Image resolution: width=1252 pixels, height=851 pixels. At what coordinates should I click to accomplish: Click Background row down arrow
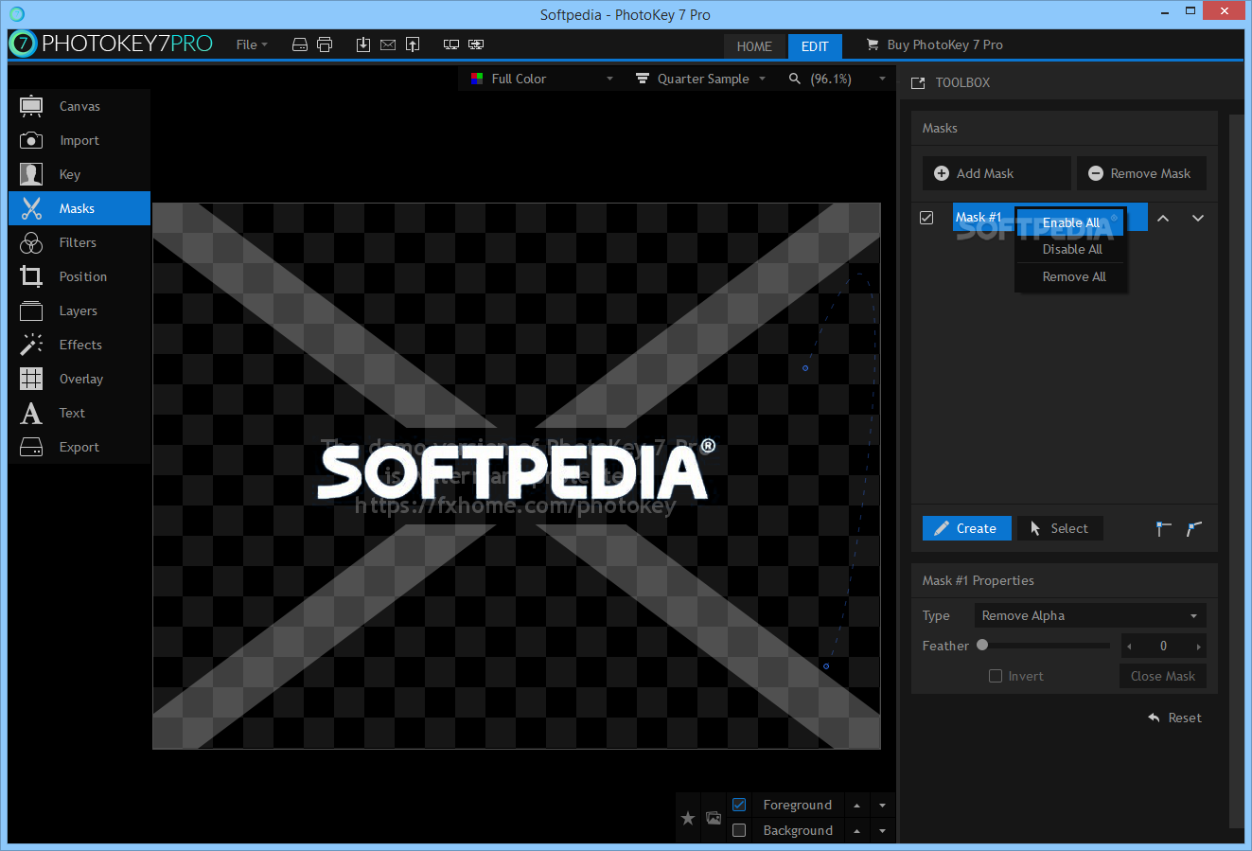click(882, 831)
